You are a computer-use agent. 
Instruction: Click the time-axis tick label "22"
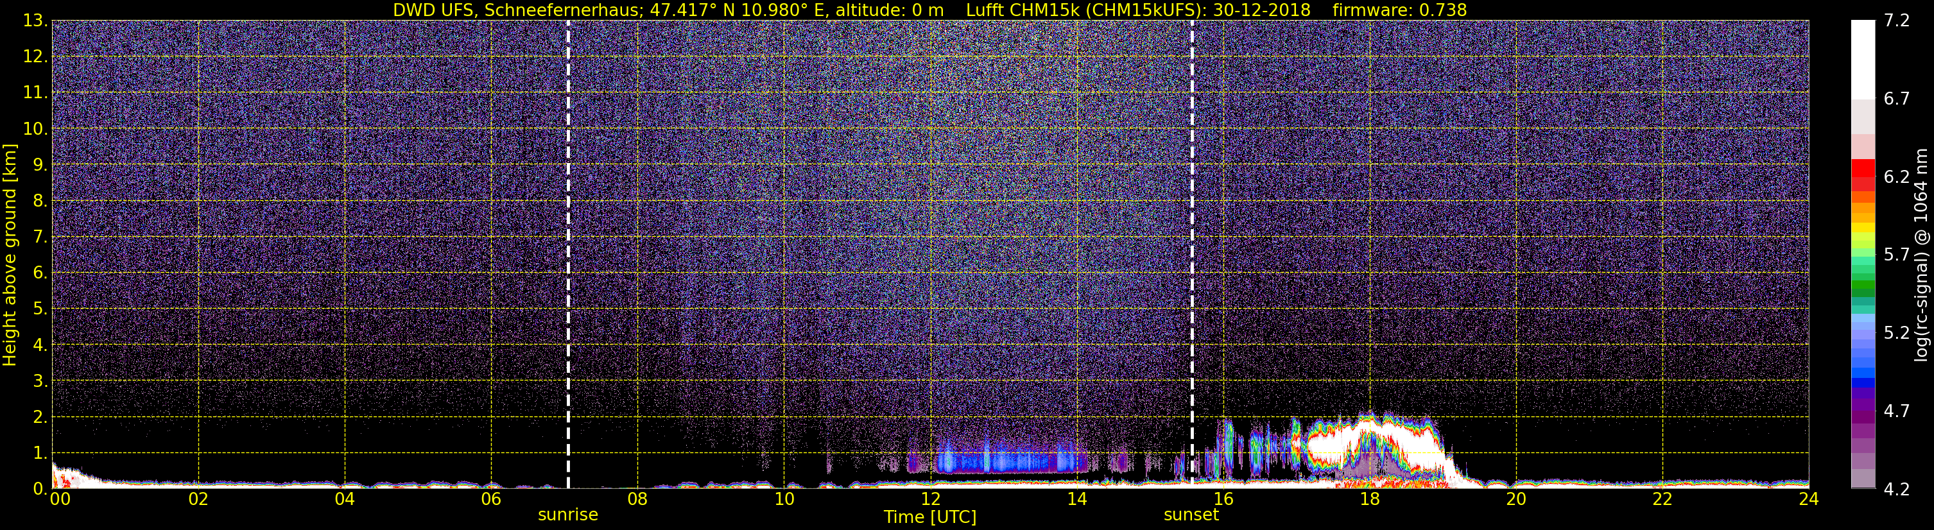coord(1662,500)
